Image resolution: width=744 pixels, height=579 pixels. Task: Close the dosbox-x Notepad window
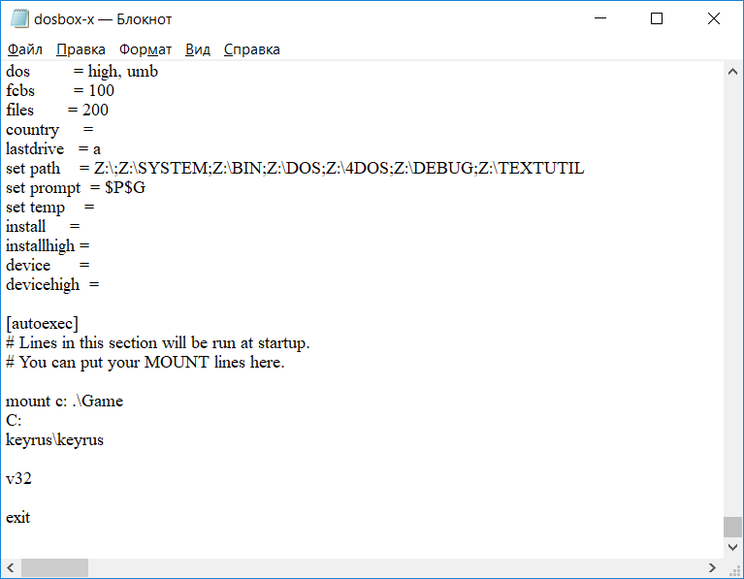tap(714, 18)
